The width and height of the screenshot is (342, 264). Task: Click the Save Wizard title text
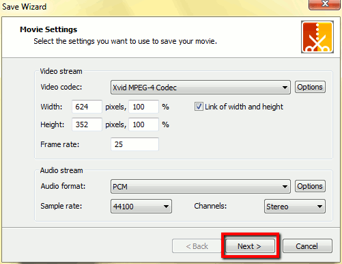click(24, 7)
